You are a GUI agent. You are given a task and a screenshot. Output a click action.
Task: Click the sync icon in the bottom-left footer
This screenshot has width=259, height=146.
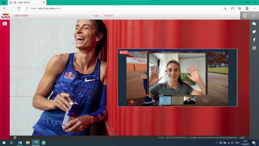(x=15, y=138)
